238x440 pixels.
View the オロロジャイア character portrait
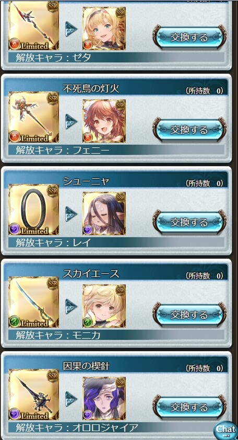coord(104,398)
